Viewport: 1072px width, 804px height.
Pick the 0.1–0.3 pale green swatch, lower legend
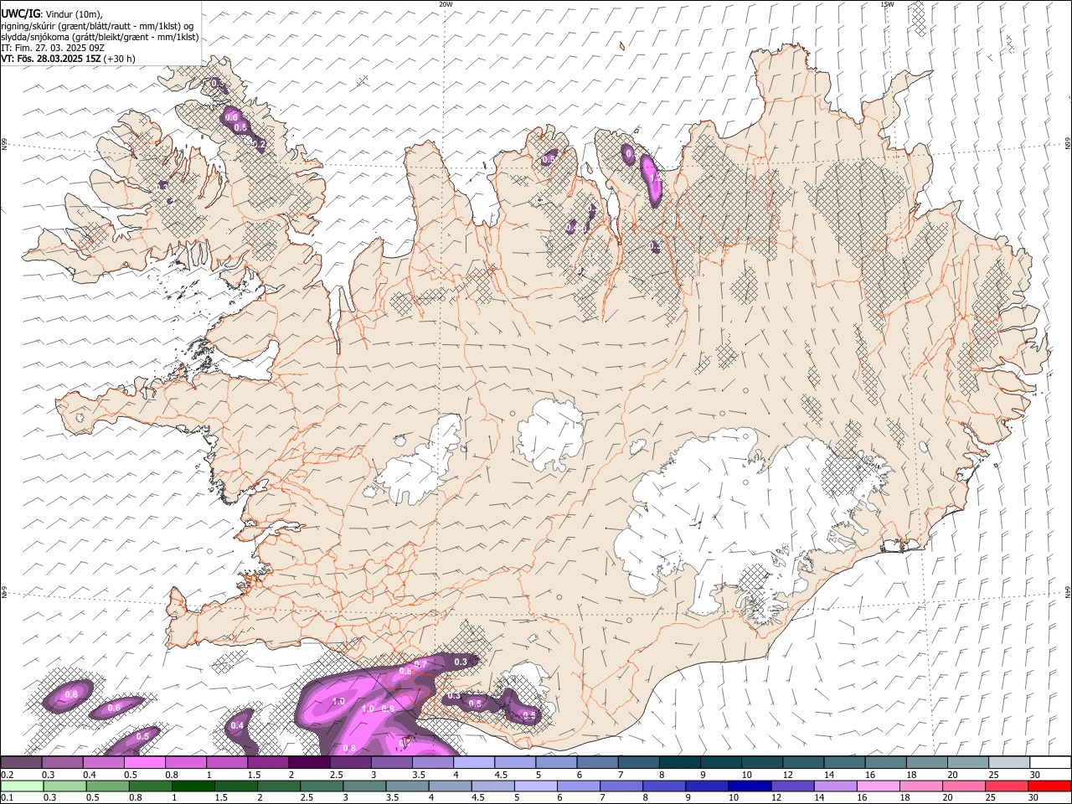pyautogui.click(x=22, y=786)
